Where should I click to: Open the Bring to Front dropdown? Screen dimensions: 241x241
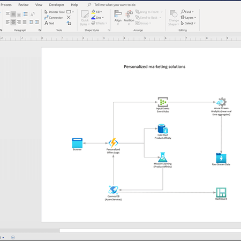(162, 12)
